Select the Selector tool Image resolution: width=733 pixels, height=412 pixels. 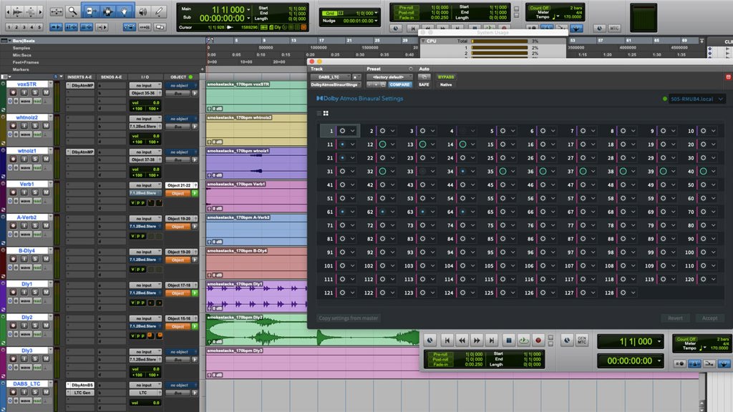(x=107, y=11)
